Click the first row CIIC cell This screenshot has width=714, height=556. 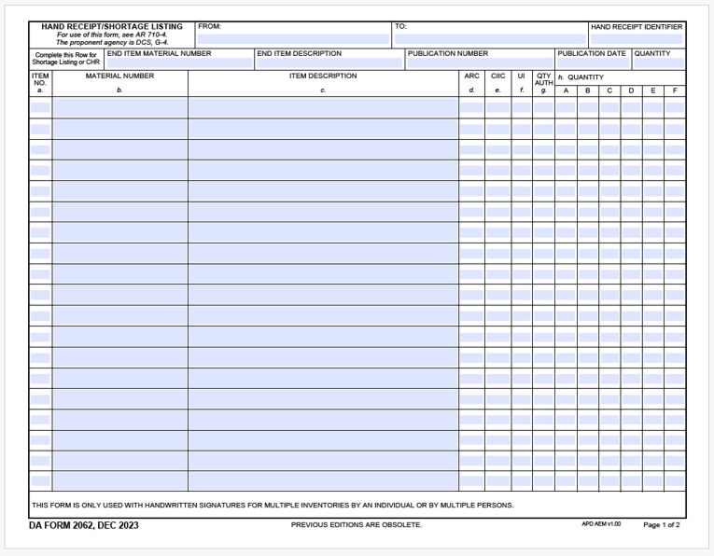497,107
